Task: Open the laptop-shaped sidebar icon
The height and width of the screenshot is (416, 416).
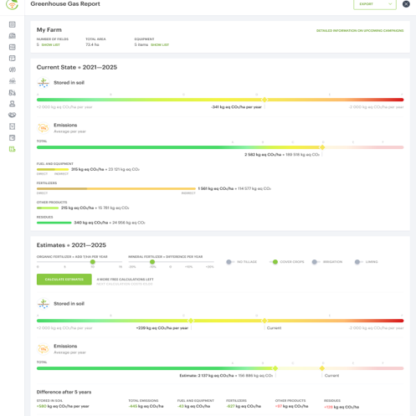Action: [x=13, y=36]
